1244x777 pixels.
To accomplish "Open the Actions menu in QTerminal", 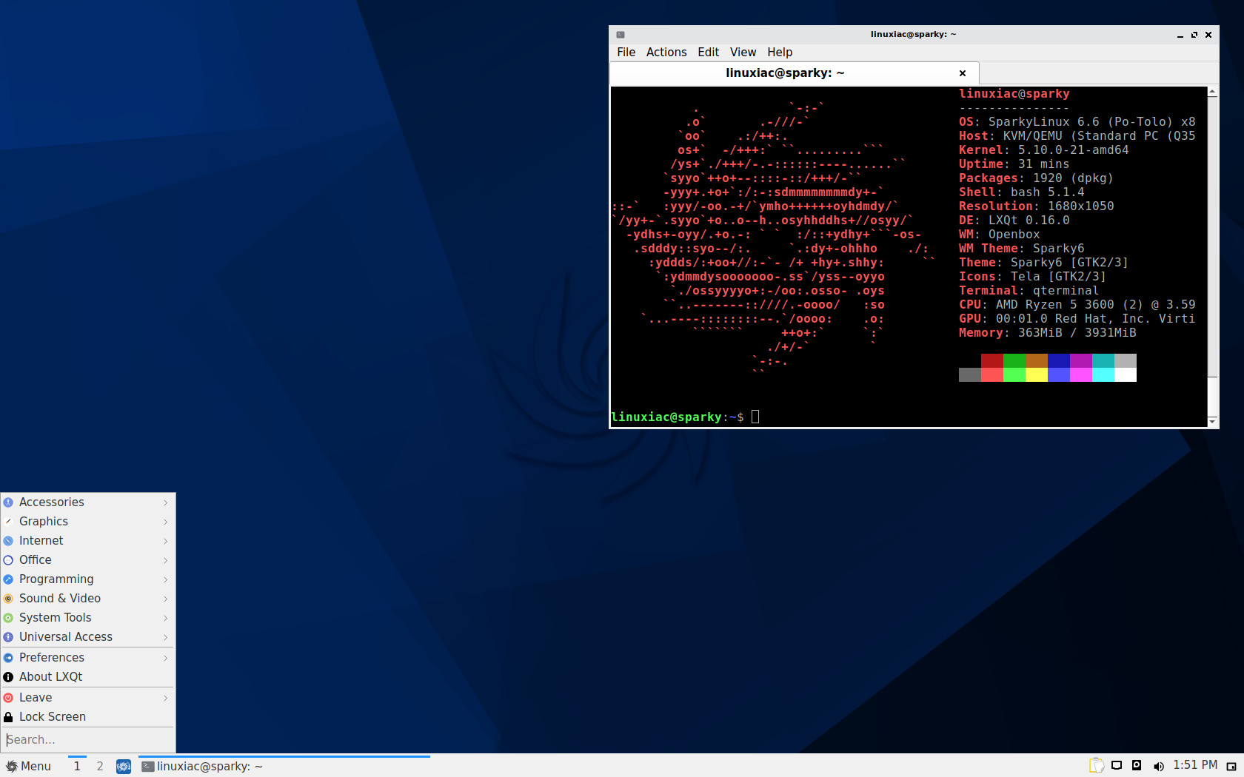I will click(666, 52).
